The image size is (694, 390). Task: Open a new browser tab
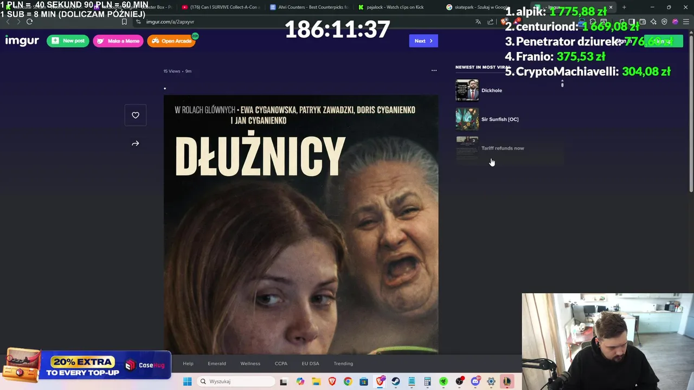pyautogui.click(x=624, y=7)
